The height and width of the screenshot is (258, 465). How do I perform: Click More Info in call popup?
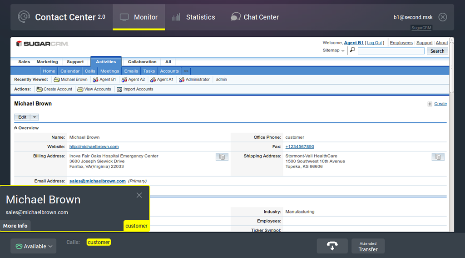[15, 226]
